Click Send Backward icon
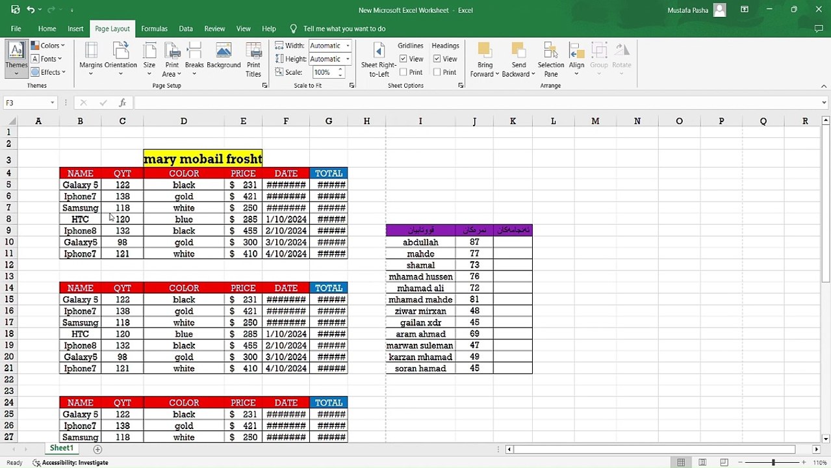The image size is (831, 468). click(x=518, y=51)
